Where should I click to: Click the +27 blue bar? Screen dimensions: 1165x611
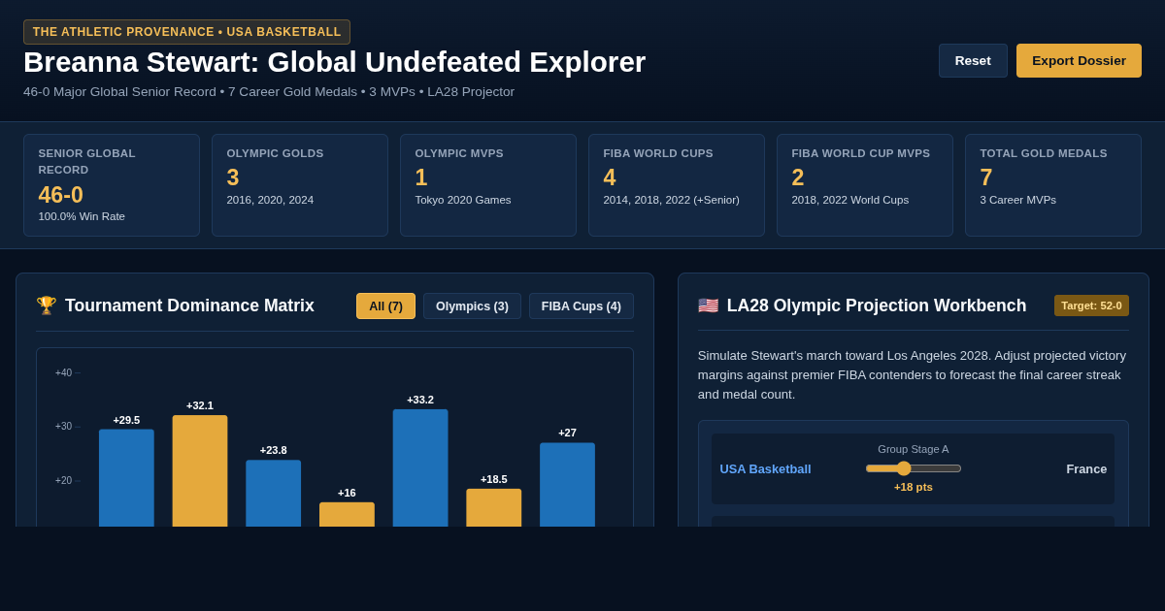click(x=567, y=485)
